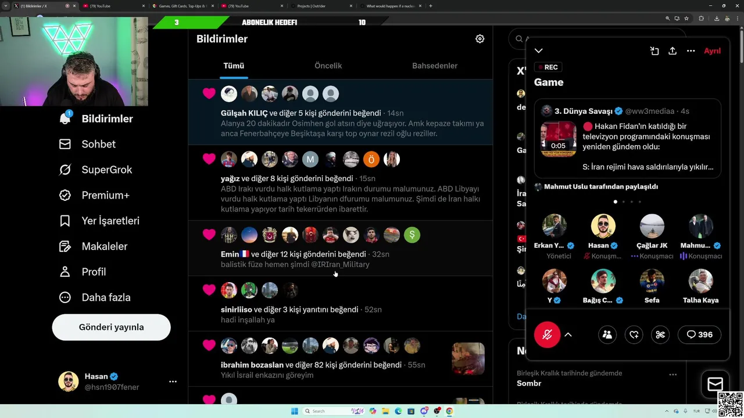Open Çağlar JK speaker avatar
This screenshot has height=418, width=744.
tap(652, 226)
